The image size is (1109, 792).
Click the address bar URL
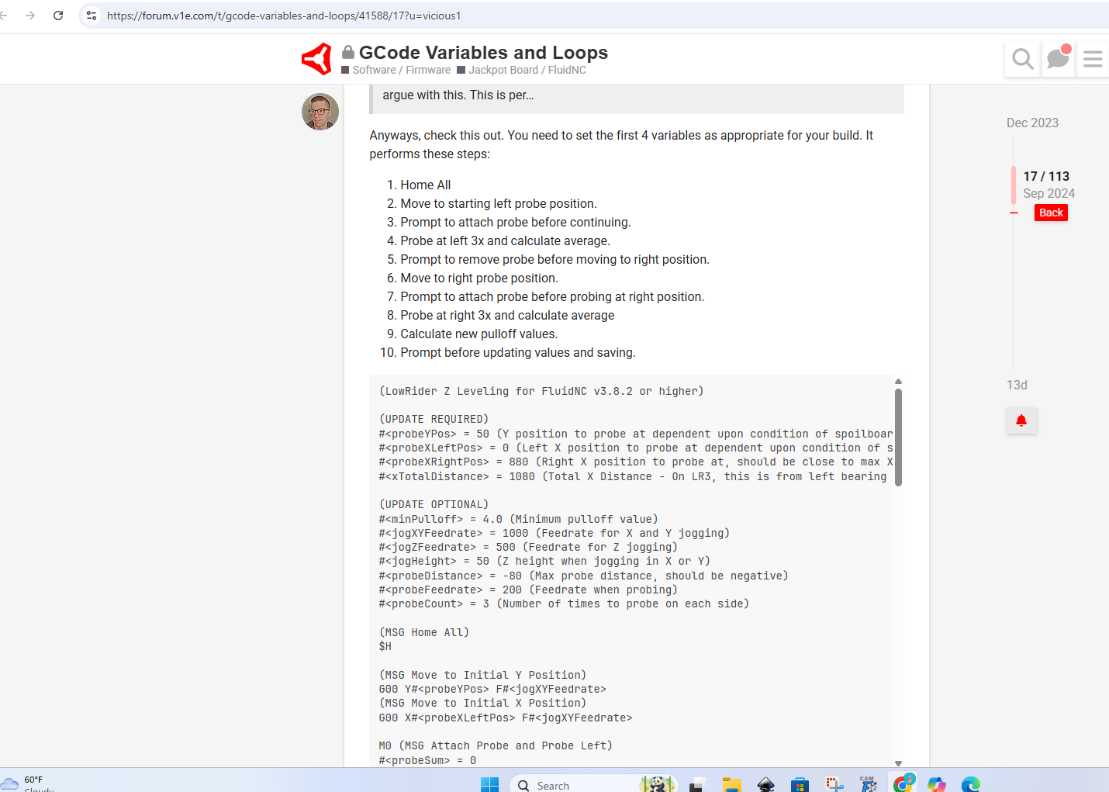284,16
